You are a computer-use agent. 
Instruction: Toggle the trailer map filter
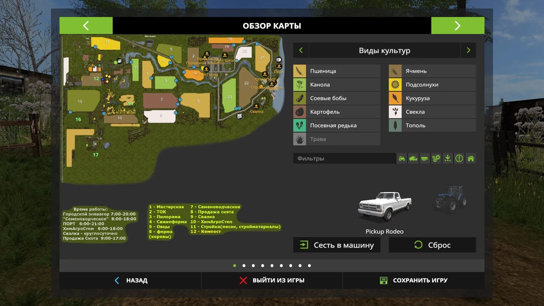[425, 158]
